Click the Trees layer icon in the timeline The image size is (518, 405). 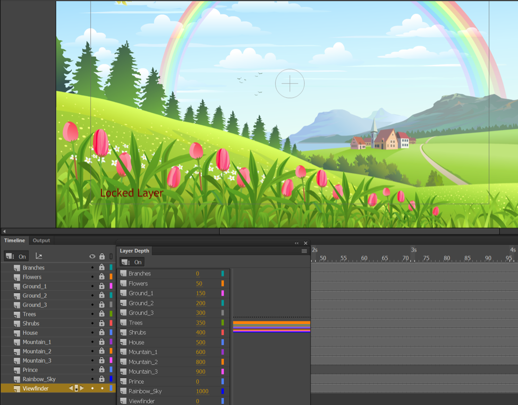pos(16,314)
